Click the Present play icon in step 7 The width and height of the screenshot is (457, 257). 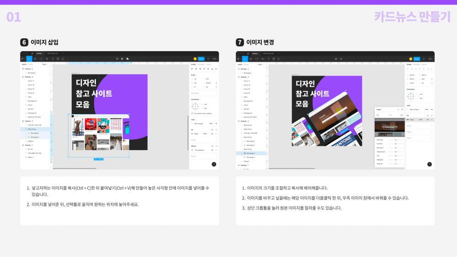[x=423, y=58]
